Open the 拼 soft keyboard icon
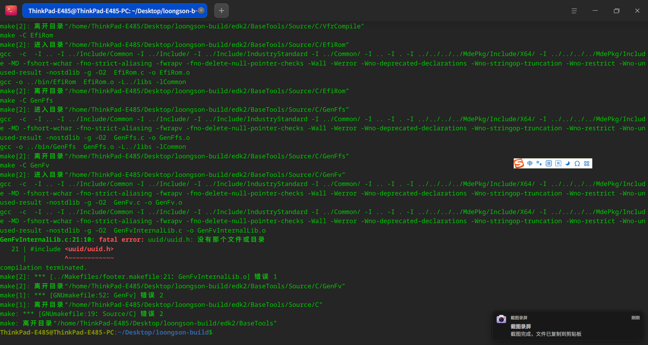This screenshot has width=648, height=345. (x=558, y=163)
